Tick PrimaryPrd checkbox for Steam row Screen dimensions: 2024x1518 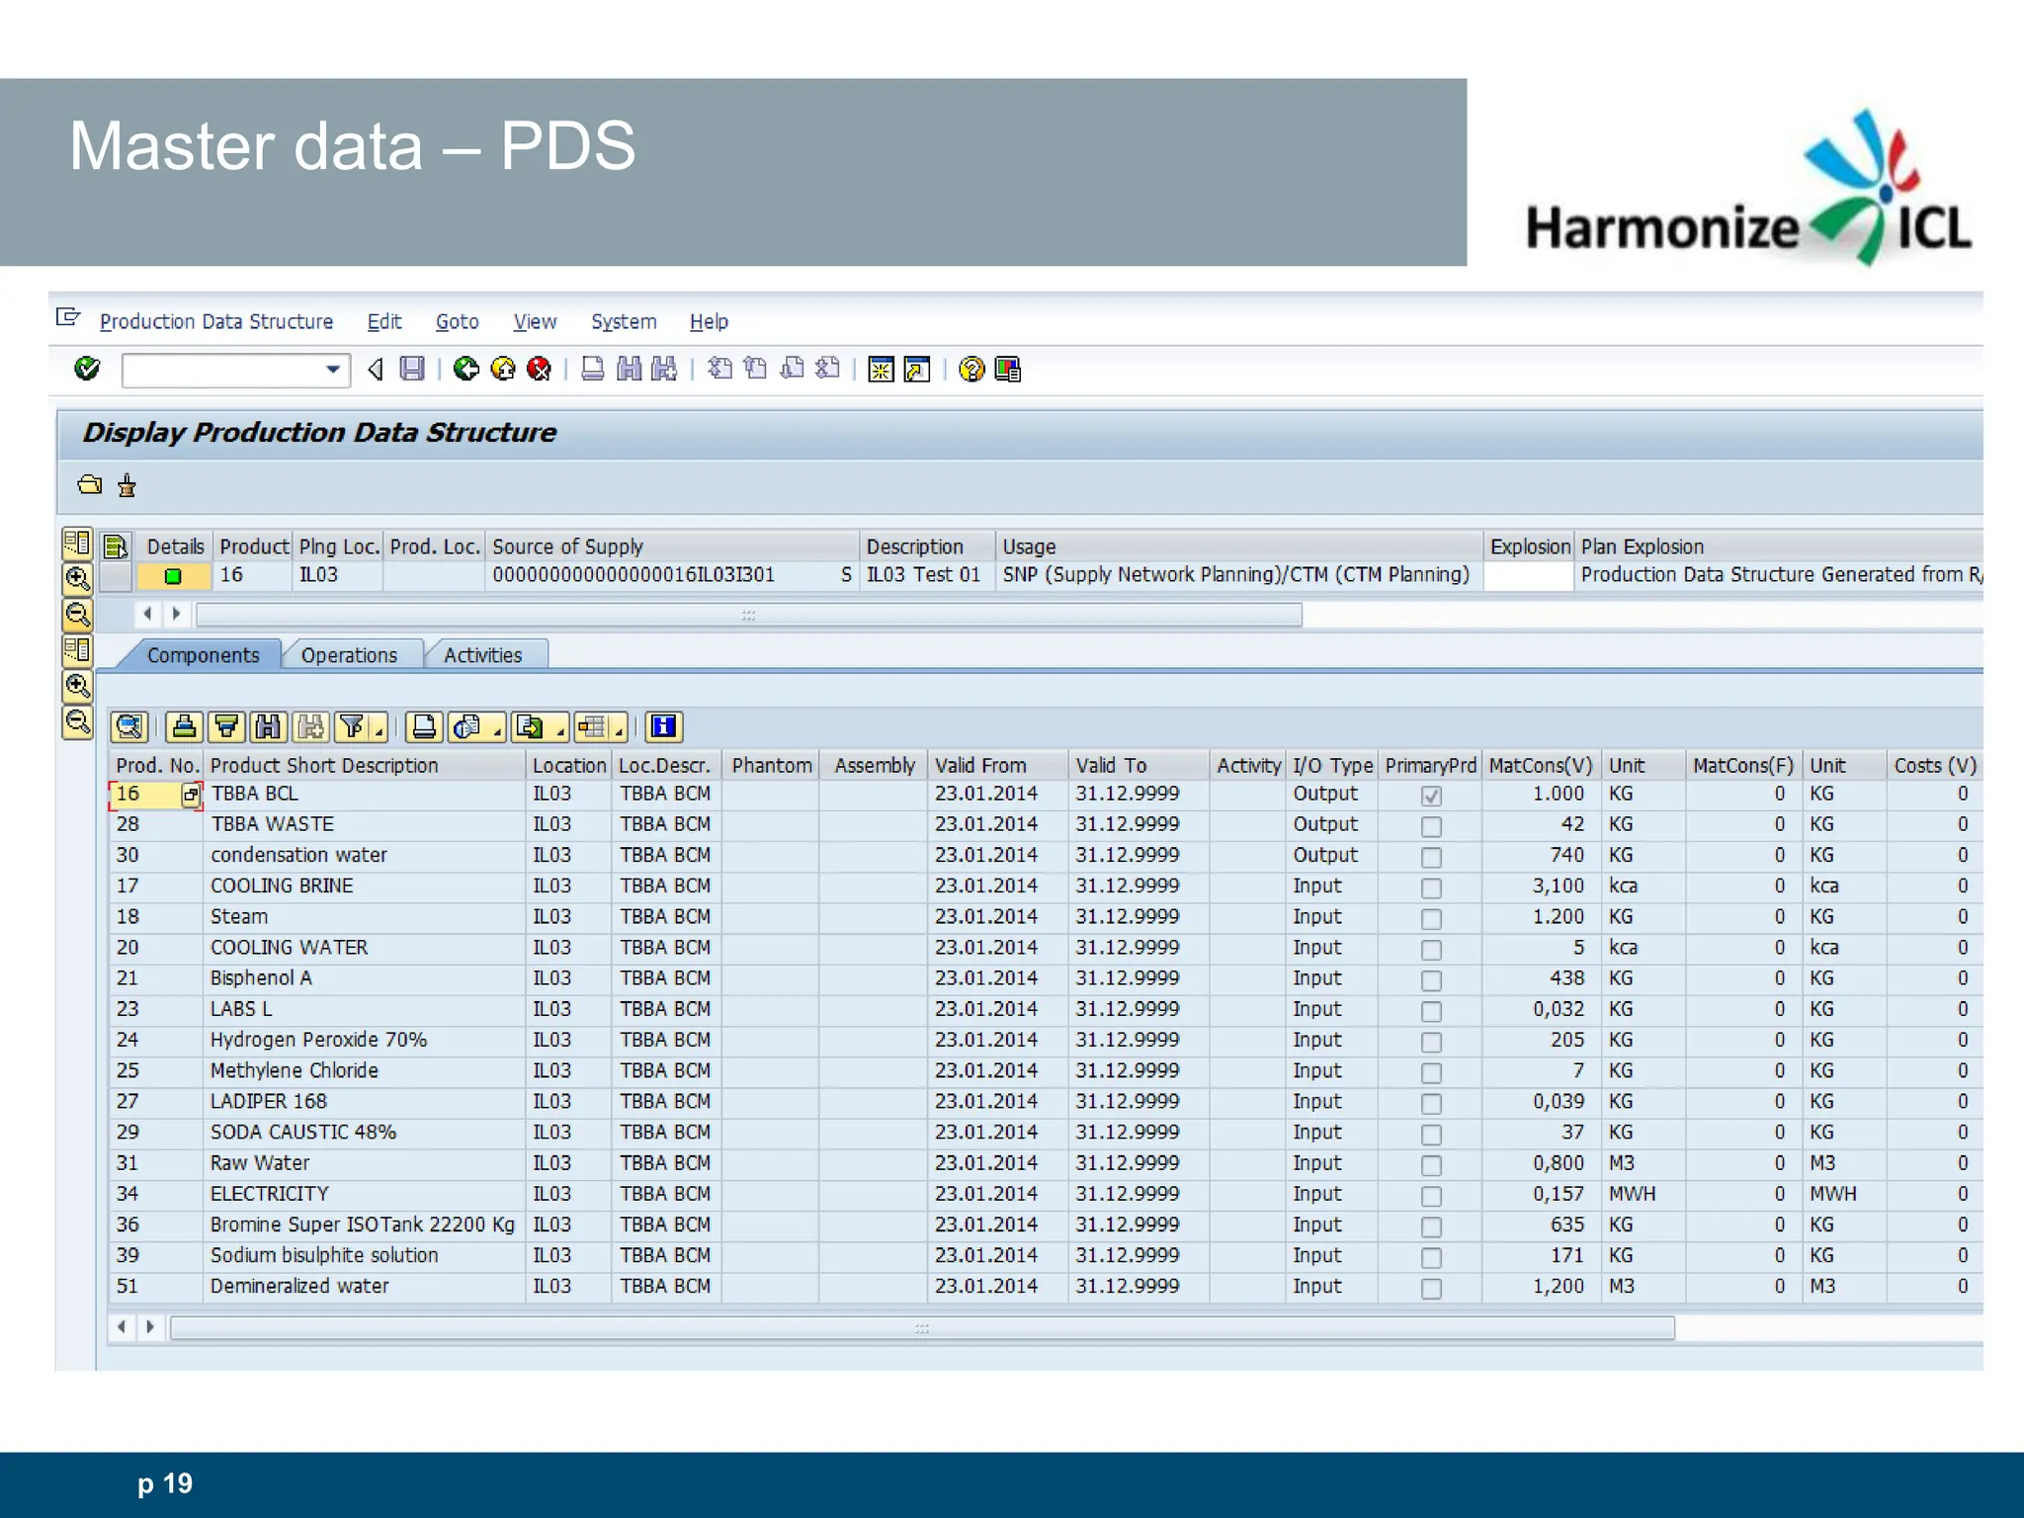tap(1430, 918)
